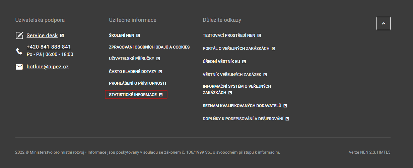Click the Service desk pencil edit icon
413x168 pixels.
(20, 35)
